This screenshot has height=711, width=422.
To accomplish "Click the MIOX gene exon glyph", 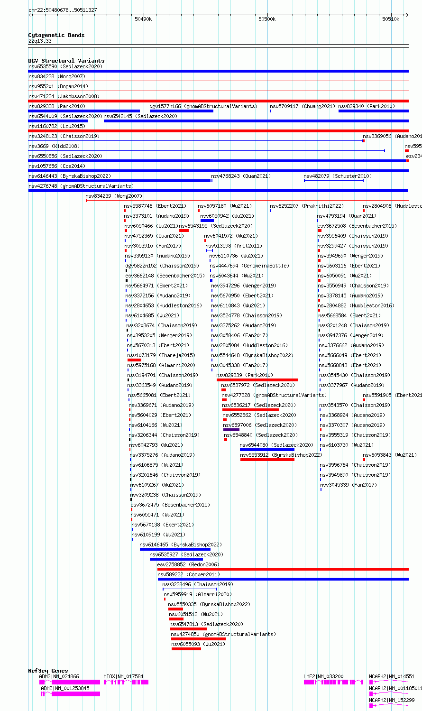I will click(x=126, y=682).
